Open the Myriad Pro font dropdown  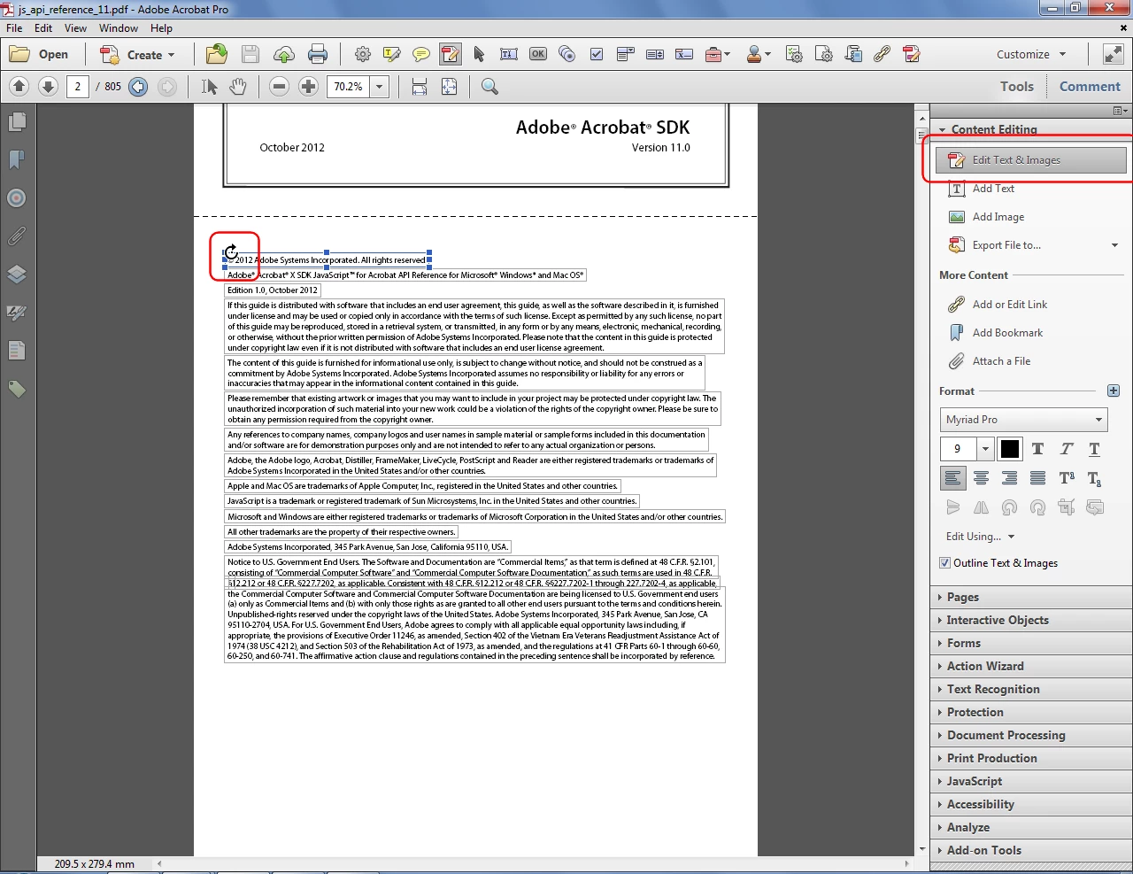pyautogui.click(x=1024, y=420)
